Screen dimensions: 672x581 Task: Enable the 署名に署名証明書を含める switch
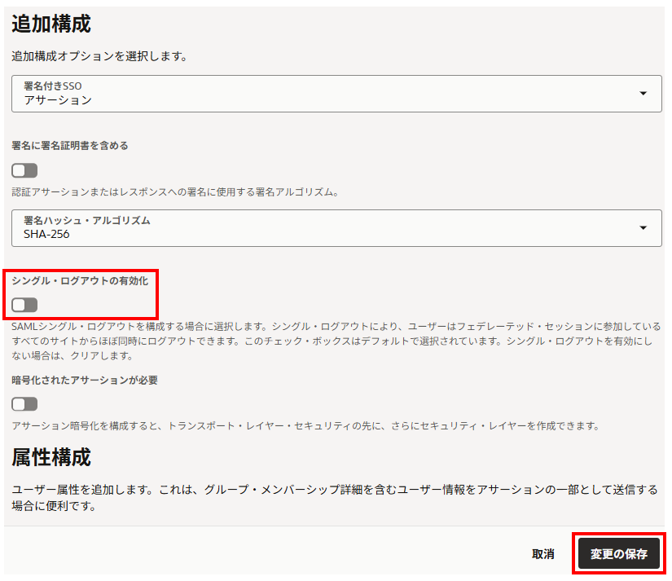[24, 170]
